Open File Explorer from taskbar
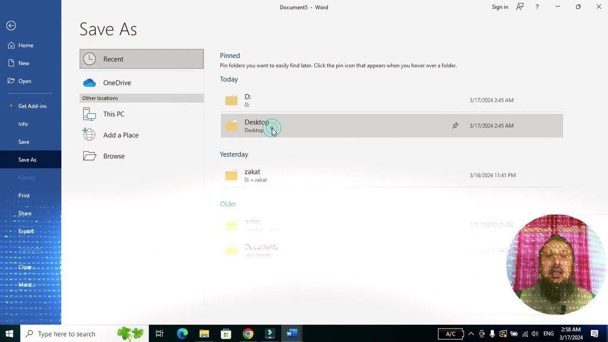This screenshot has height=342, width=608. coord(204,333)
